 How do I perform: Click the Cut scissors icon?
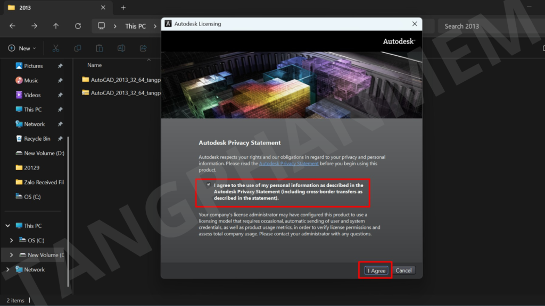click(x=55, y=48)
